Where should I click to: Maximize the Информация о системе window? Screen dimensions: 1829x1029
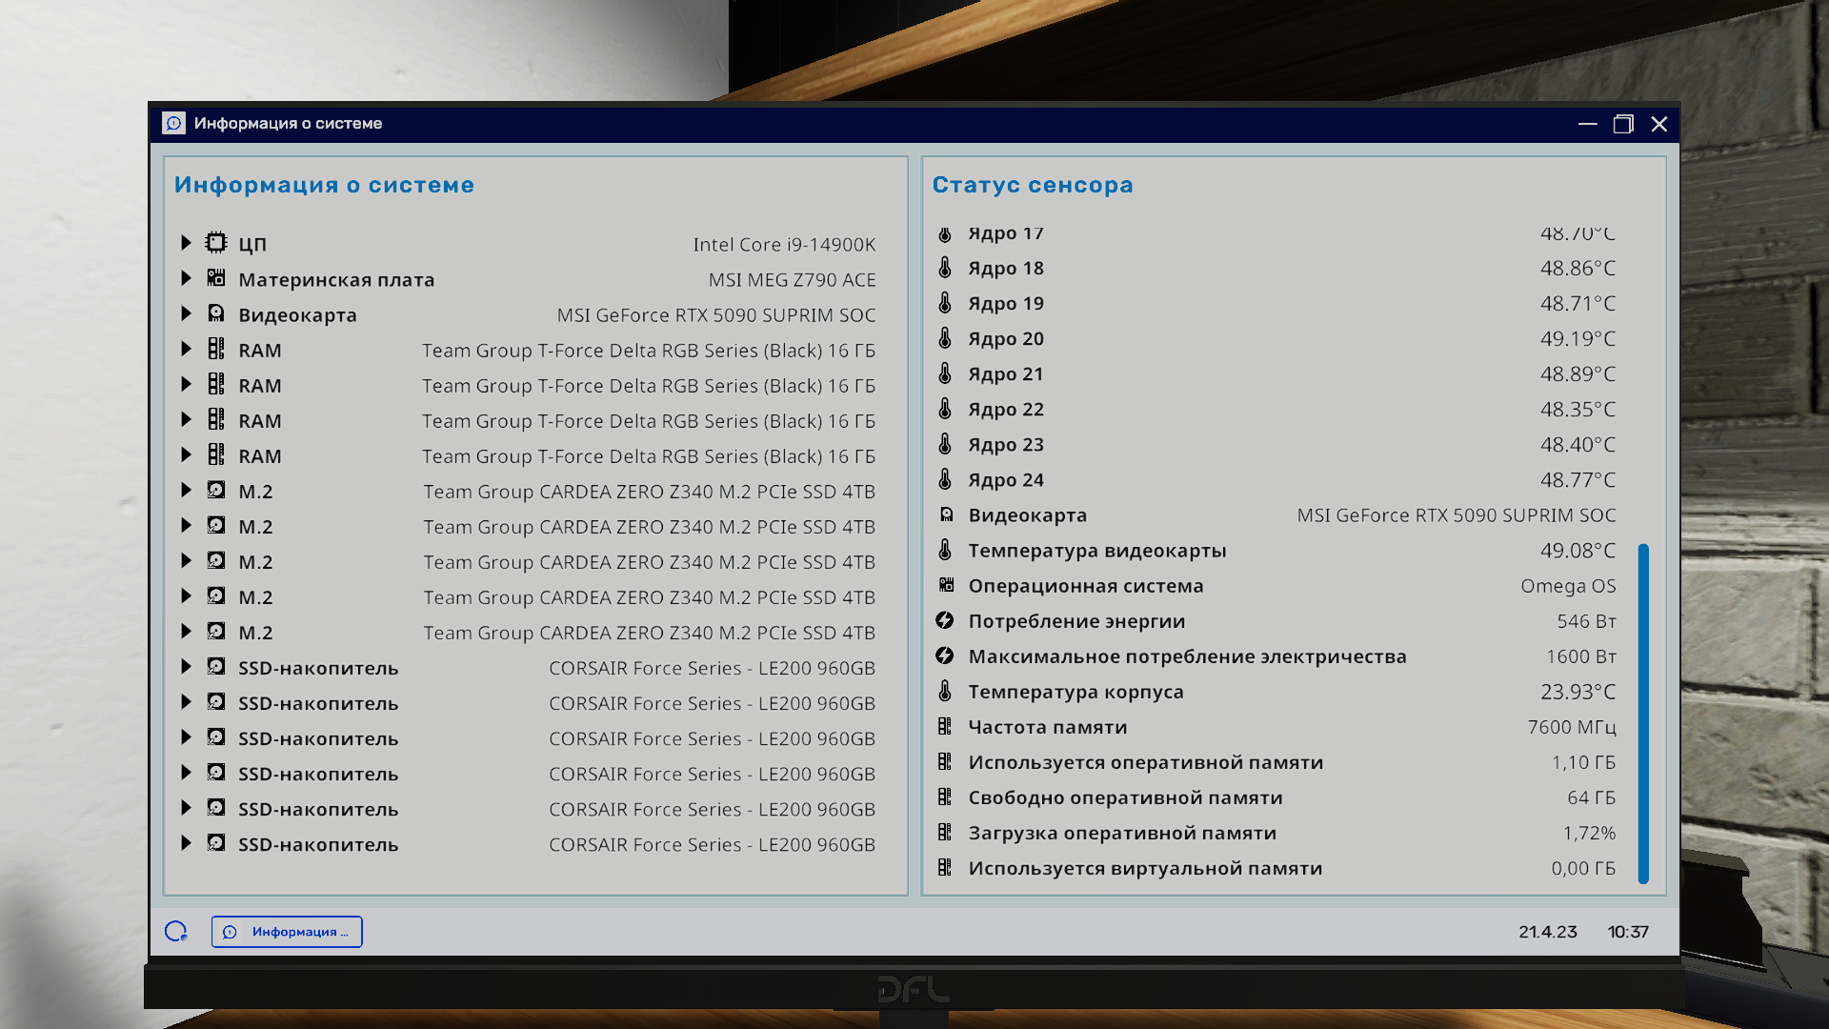1623,124
